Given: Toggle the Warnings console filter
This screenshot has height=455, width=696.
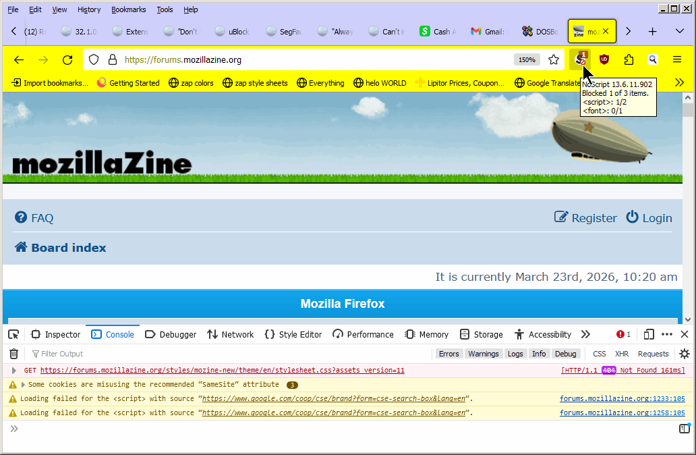Looking at the screenshot, I should (484, 354).
